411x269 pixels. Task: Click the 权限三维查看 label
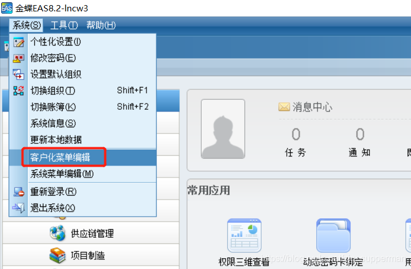244,262
